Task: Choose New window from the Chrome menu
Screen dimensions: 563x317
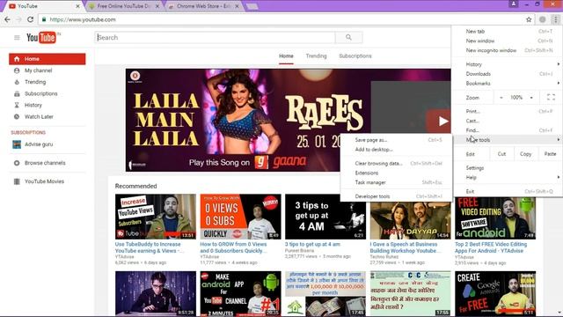Action: pyautogui.click(x=507, y=41)
